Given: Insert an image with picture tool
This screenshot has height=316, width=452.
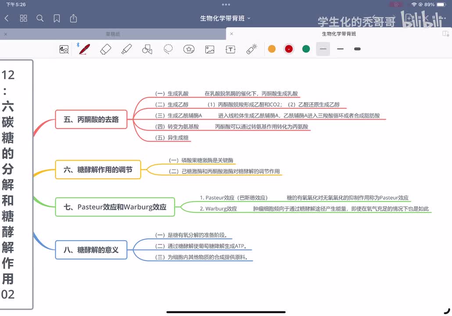Looking at the screenshot, I should point(210,49).
